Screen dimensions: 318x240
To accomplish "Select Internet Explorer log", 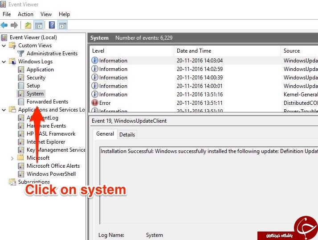I will pos(46,142).
